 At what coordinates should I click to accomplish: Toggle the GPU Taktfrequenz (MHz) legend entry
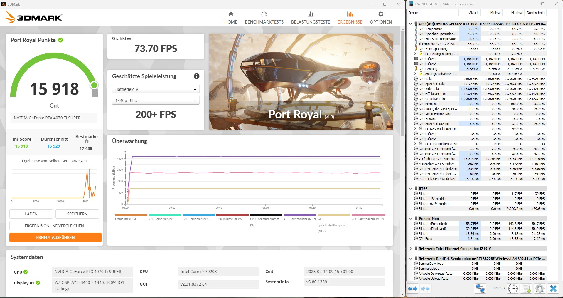(368, 217)
